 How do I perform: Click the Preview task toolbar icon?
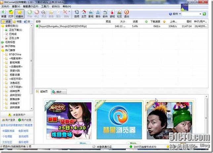click(x=44, y=14)
